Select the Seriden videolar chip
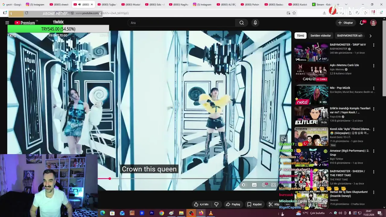 click(x=321, y=36)
